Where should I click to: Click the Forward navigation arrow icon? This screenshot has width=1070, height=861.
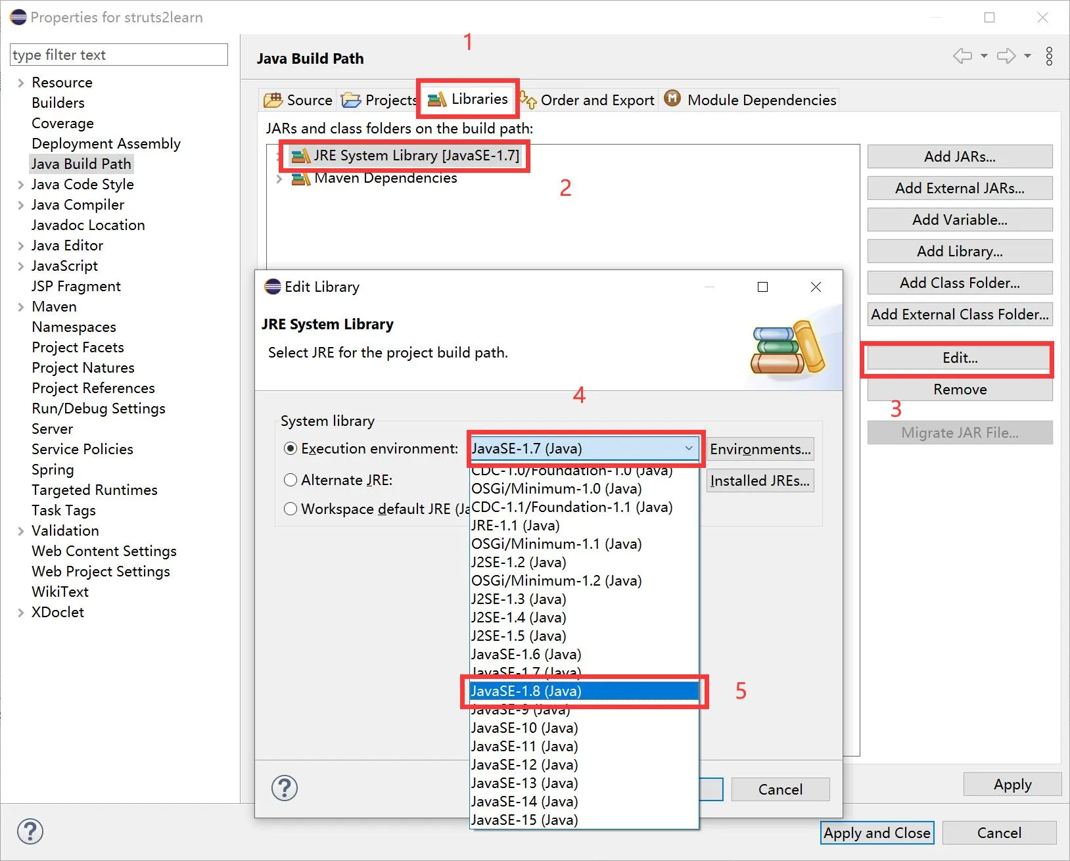pyautogui.click(x=1006, y=56)
